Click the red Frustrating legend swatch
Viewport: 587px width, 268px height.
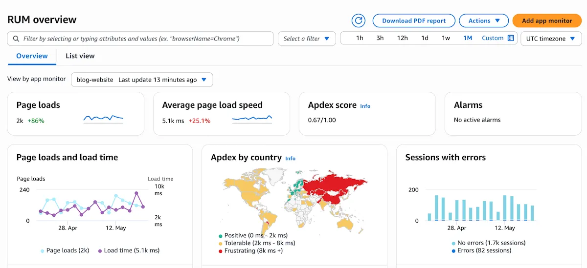click(x=221, y=251)
